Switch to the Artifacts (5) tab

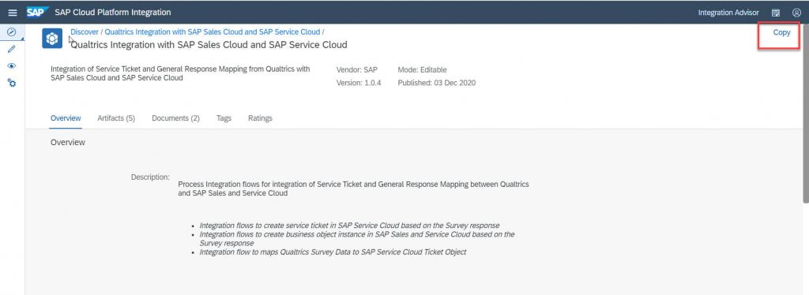tap(116, 118)
